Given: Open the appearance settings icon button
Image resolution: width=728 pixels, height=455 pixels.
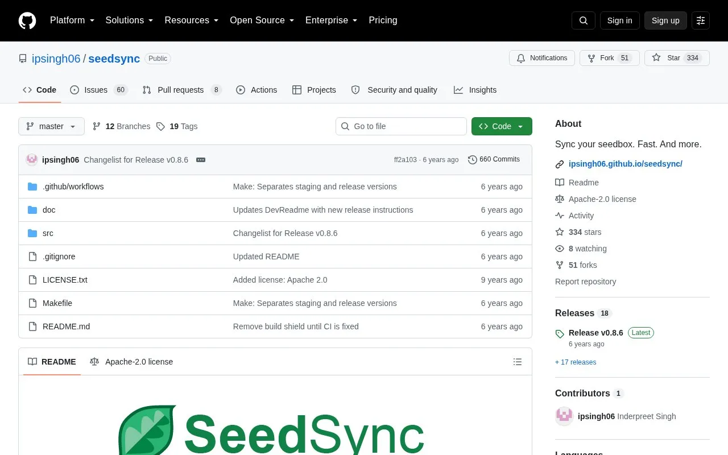Looking at the screenshot, I should click(701, 20).
